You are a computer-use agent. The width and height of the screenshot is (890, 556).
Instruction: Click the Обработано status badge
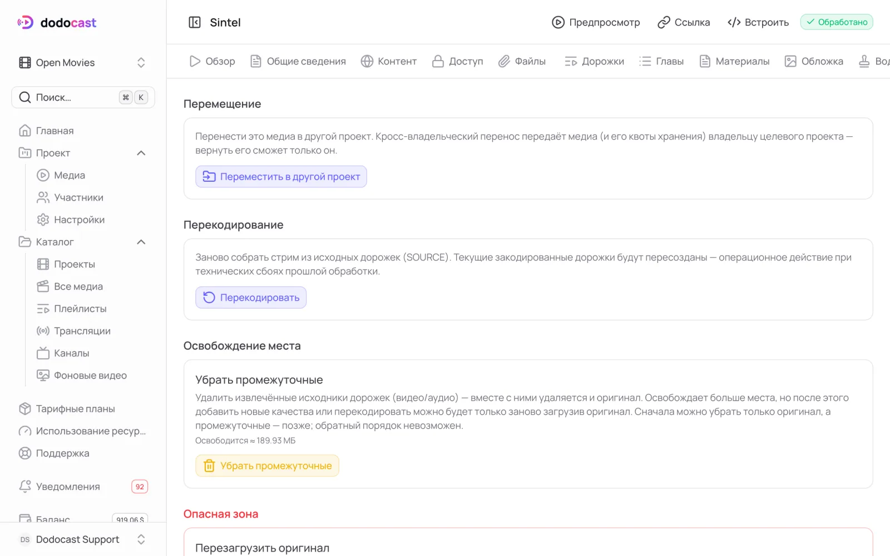tap(837, 22)
